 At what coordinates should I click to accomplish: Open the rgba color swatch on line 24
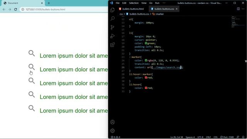(146, 60)
